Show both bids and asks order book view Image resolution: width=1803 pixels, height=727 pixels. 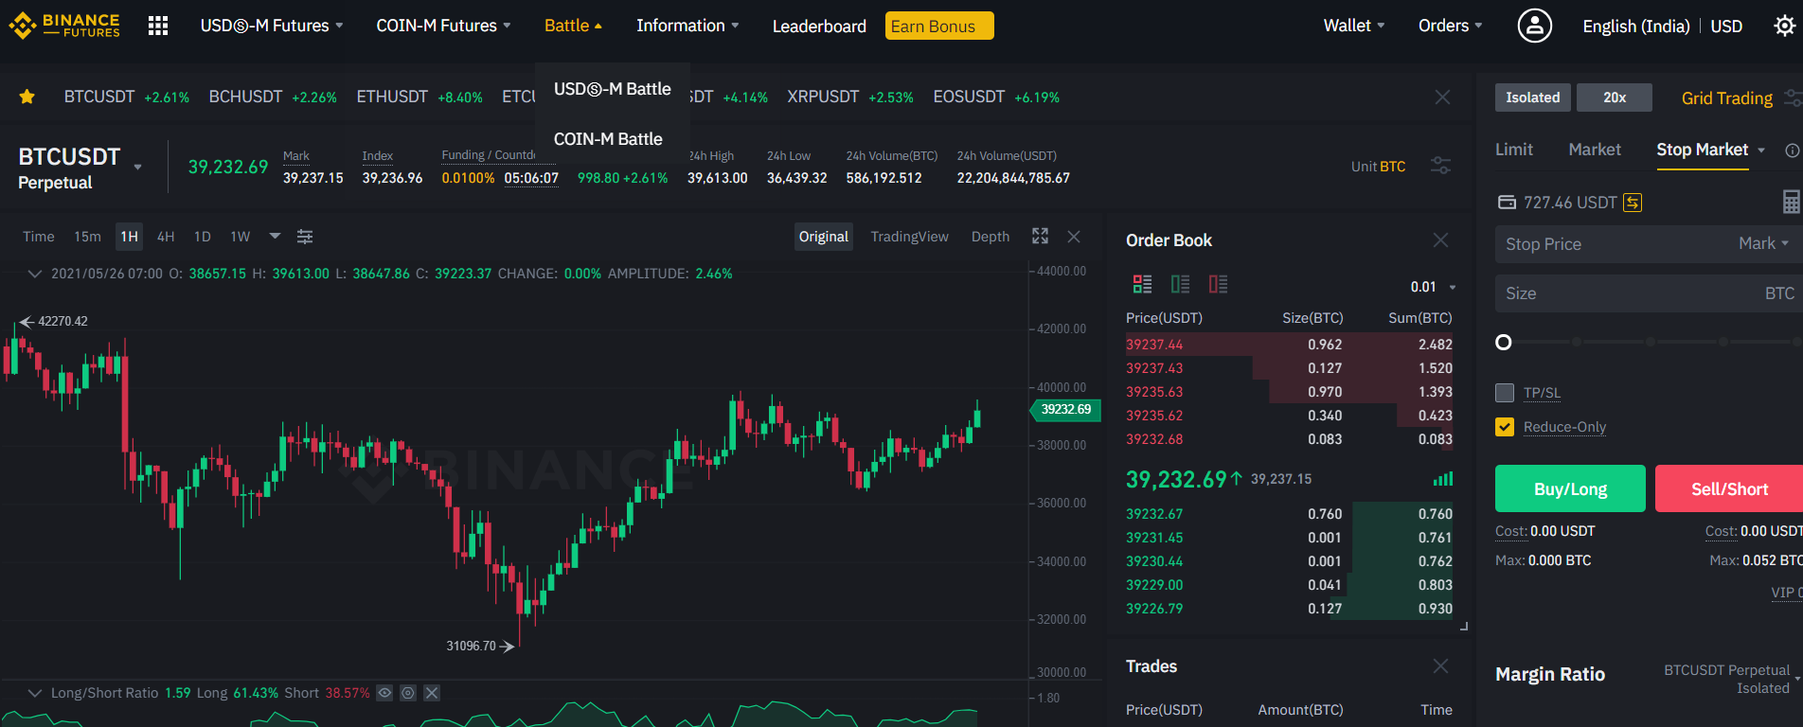[1142, 284]
